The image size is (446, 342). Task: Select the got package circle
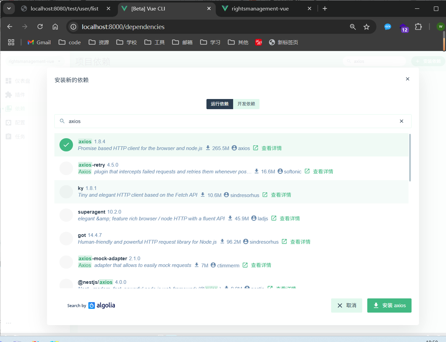click(x=66, y=239)
